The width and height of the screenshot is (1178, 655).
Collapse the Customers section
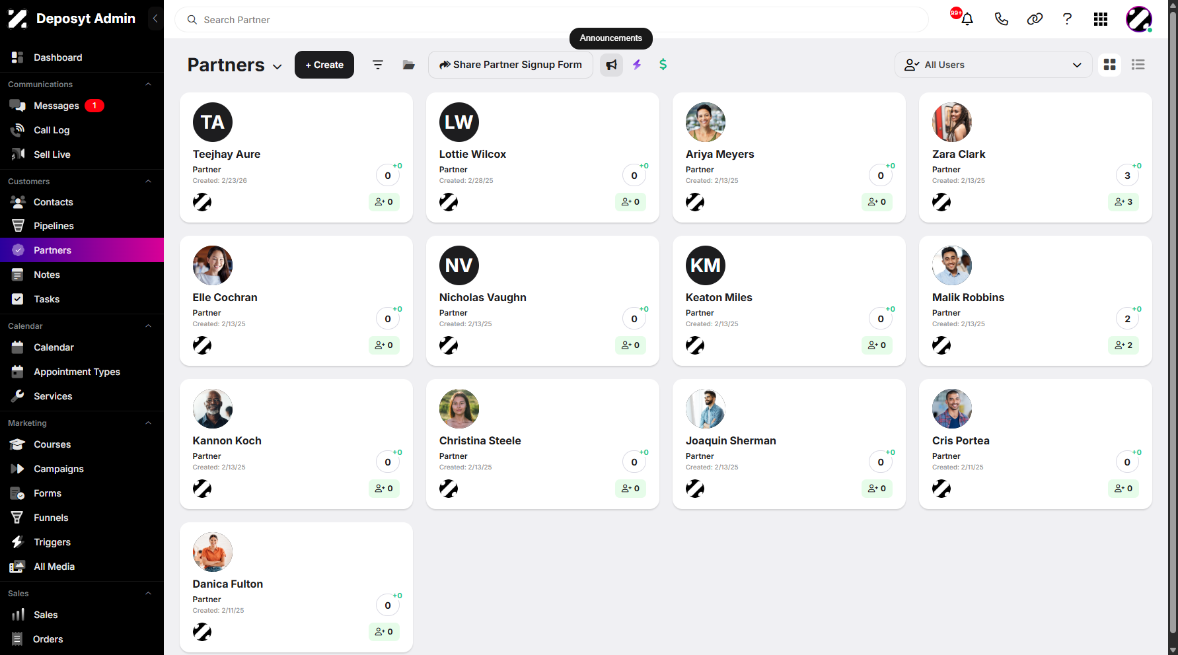point(149,182)
